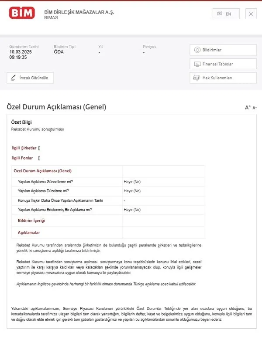
Task: Increase font size with A+
Action: coord(248,107)
